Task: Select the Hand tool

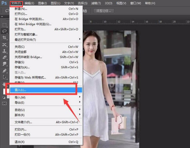Action: pos(4,84)
